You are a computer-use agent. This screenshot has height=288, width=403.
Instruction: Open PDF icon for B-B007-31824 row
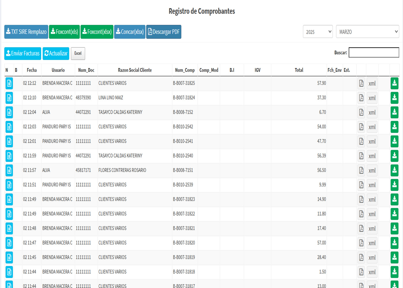coord(361,98)
